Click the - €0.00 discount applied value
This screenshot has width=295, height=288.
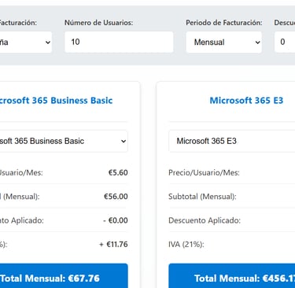click(x=116, y=220)
